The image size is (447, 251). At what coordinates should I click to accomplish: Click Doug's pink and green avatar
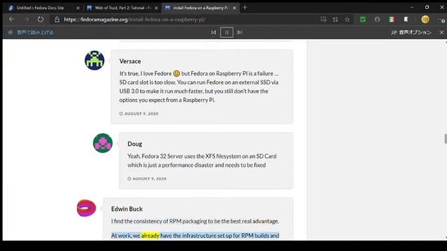tap(103, 143)
